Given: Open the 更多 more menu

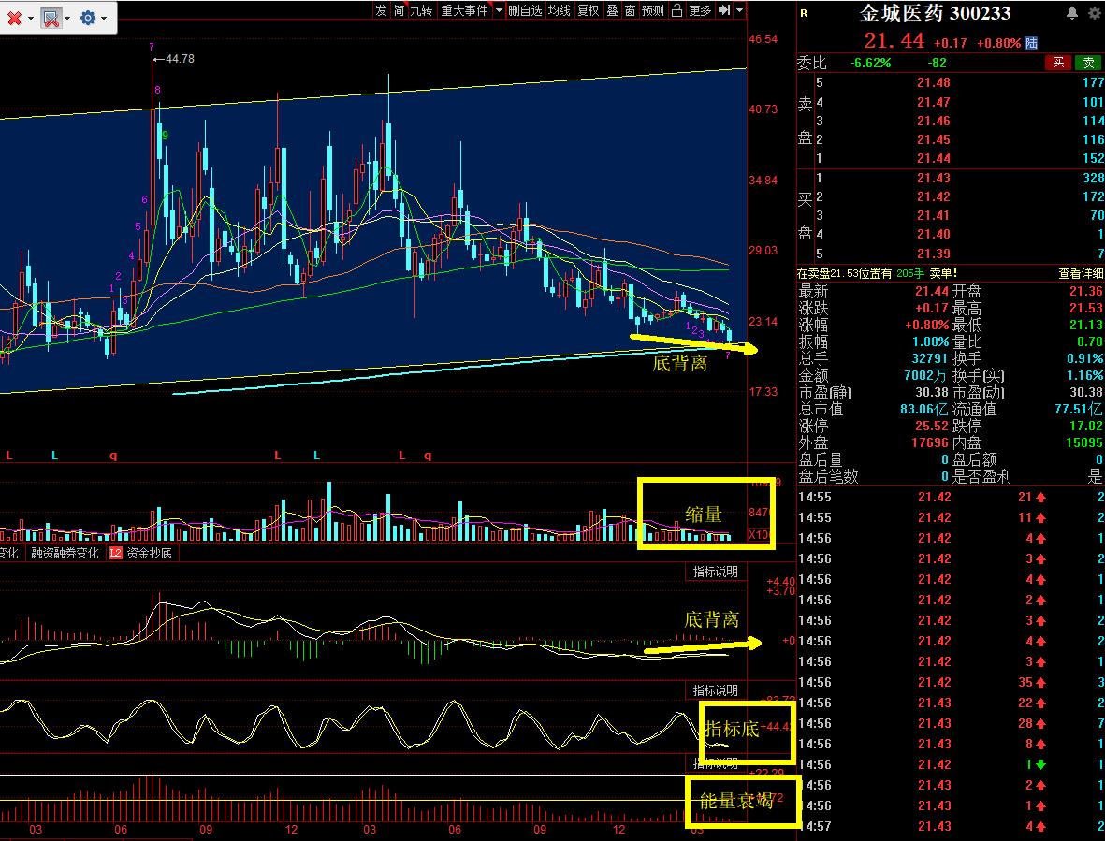Looking at the screenshot, I should point(700,10).
